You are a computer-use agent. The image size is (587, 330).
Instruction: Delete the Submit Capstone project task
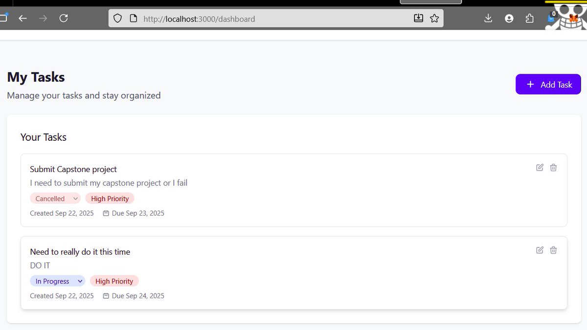[553, 167]
